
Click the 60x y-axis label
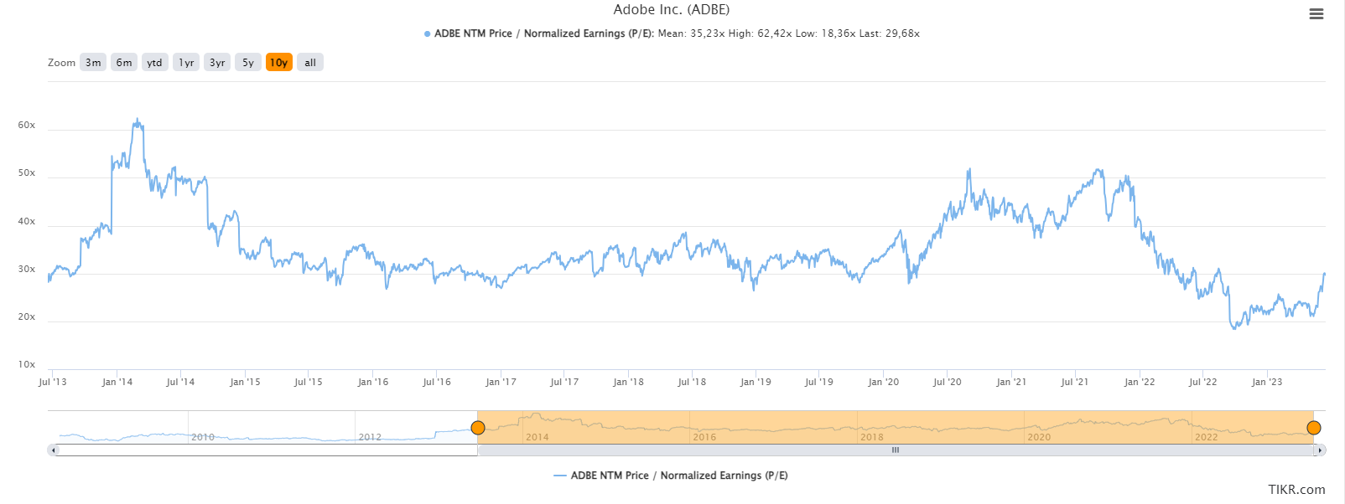click(27, 126)
